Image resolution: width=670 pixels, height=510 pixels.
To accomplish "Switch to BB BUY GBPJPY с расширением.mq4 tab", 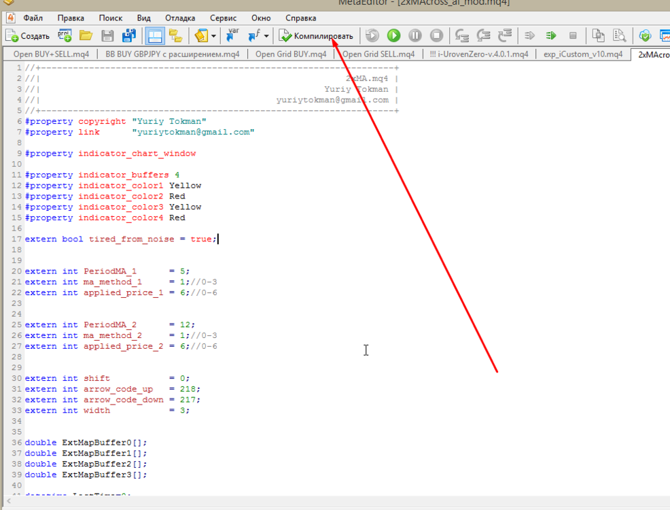I will point(172,54).
